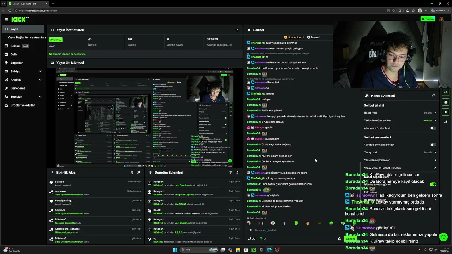Open Reklam Beta in sidebar
Viewport: 452px width, 254px height.
click(19, 46)
